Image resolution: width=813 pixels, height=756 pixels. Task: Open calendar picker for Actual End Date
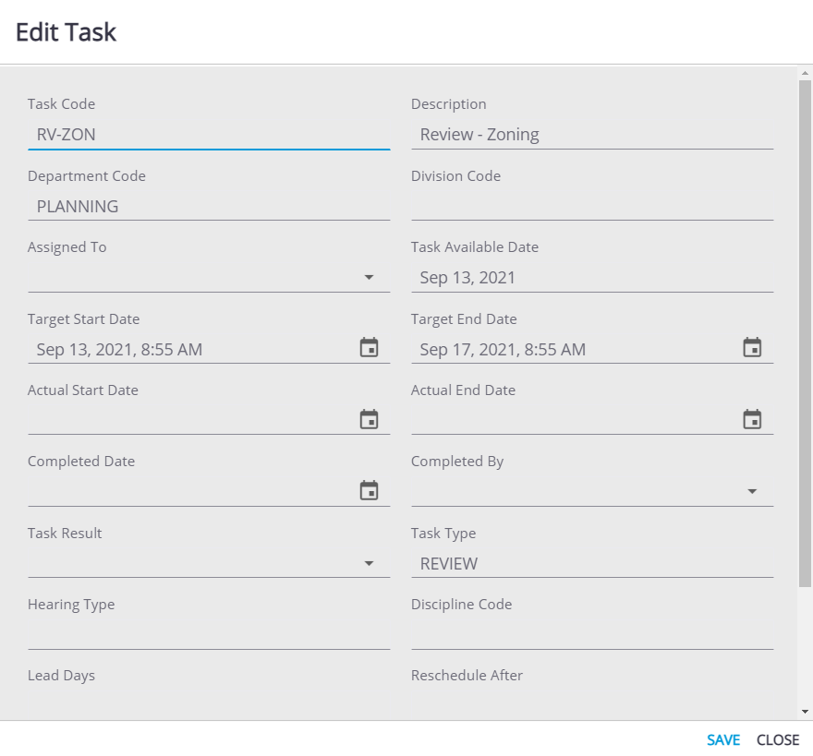click(752, 419)
